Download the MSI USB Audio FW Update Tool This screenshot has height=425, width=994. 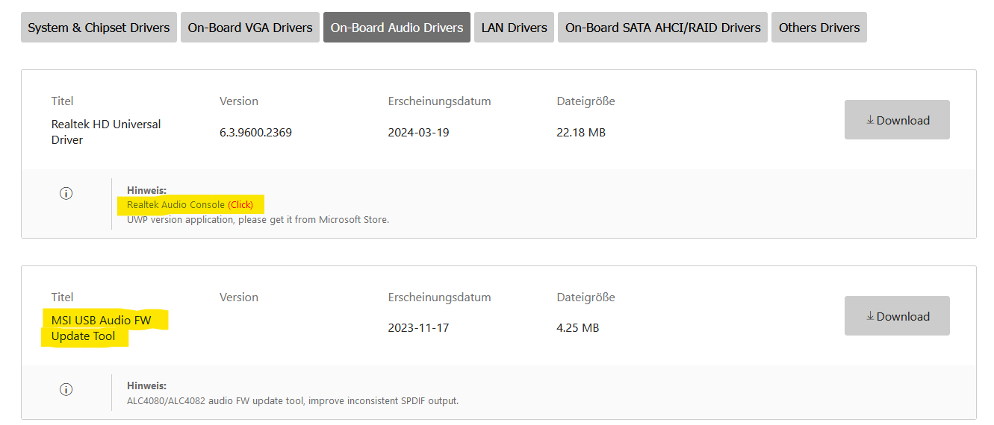tap(897, 316)
